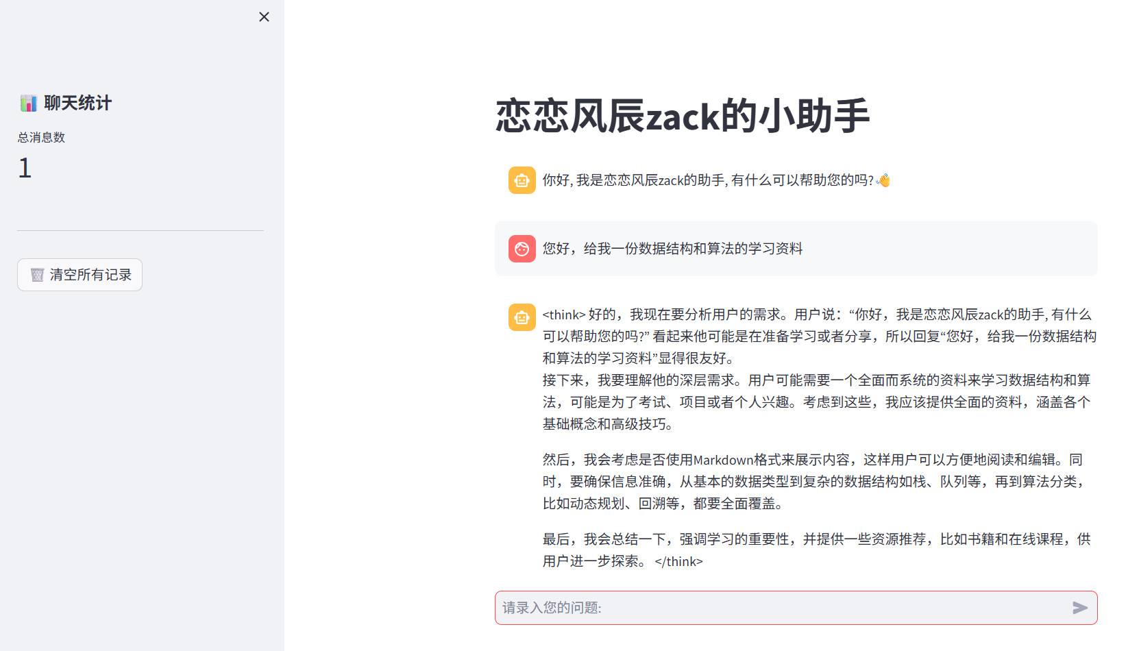1139x651 pixels.
Task: Click the closing </think> tag text
Action: (x=678, y=561)
